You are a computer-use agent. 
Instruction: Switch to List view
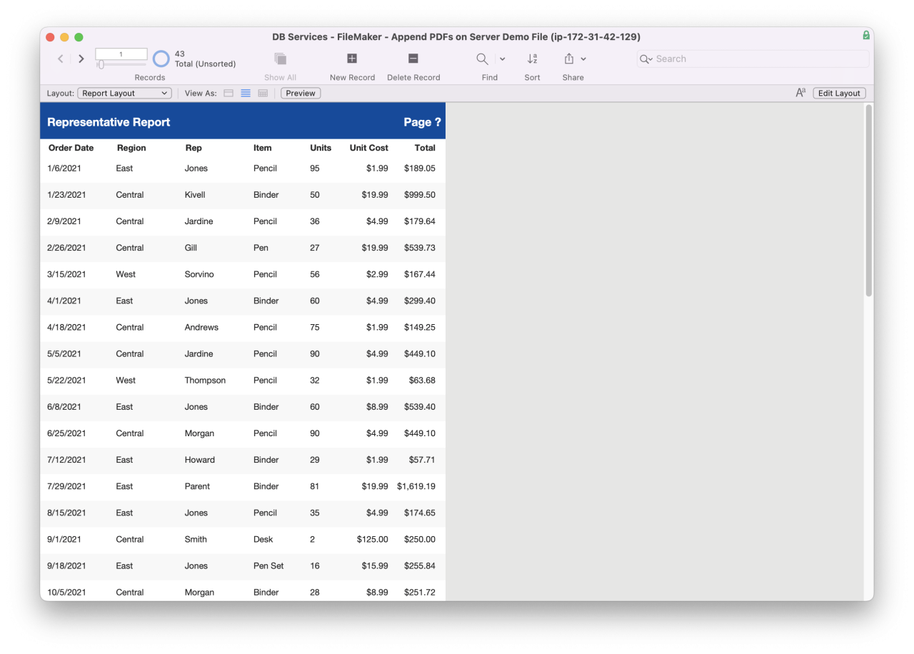pyautogui.click(x=246, y=93)
